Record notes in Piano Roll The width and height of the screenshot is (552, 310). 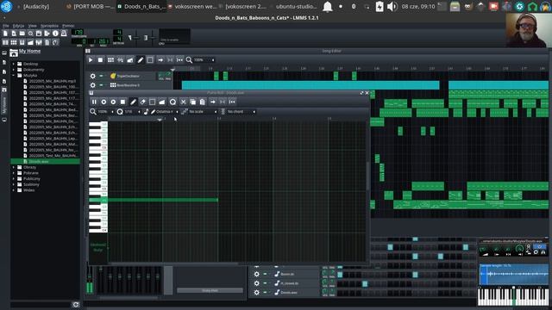103,102
